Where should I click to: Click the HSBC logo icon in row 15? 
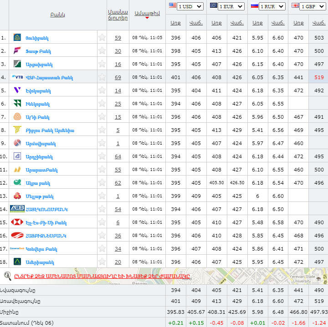17,222
